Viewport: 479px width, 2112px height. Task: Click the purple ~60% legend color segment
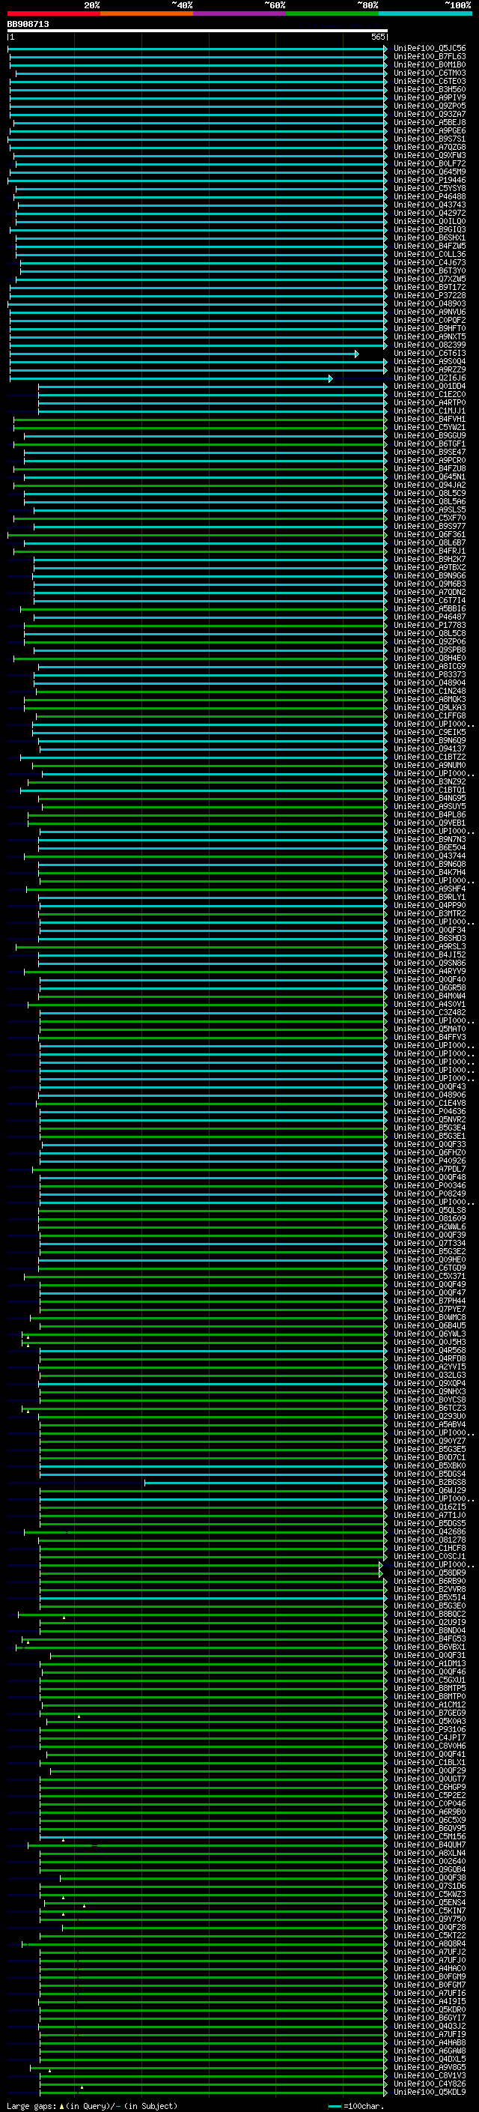pos(239,13)
